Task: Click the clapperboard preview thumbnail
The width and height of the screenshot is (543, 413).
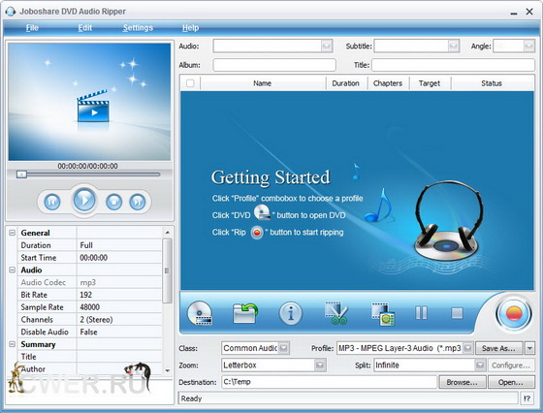Action: click(93, 107)
